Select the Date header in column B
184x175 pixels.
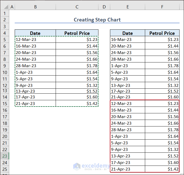point(35,33)
